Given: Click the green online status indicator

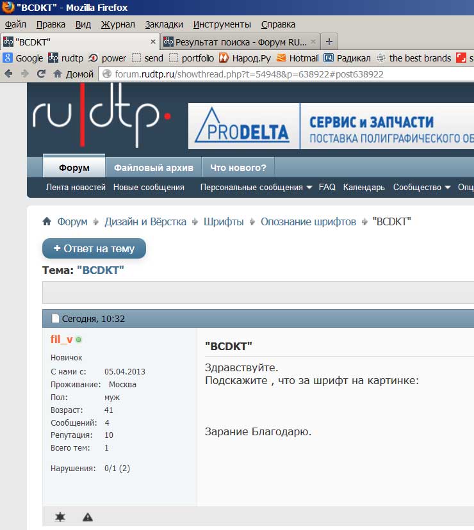Looking at the screenshot, I should (79, 340).
